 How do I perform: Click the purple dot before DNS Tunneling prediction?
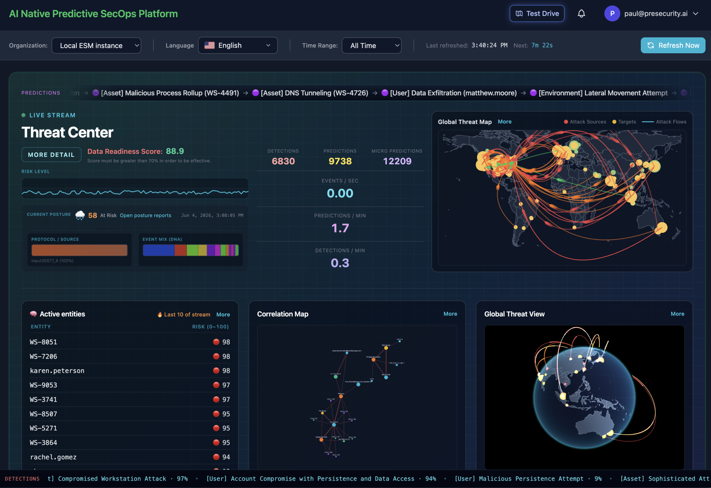click(256, 93)
